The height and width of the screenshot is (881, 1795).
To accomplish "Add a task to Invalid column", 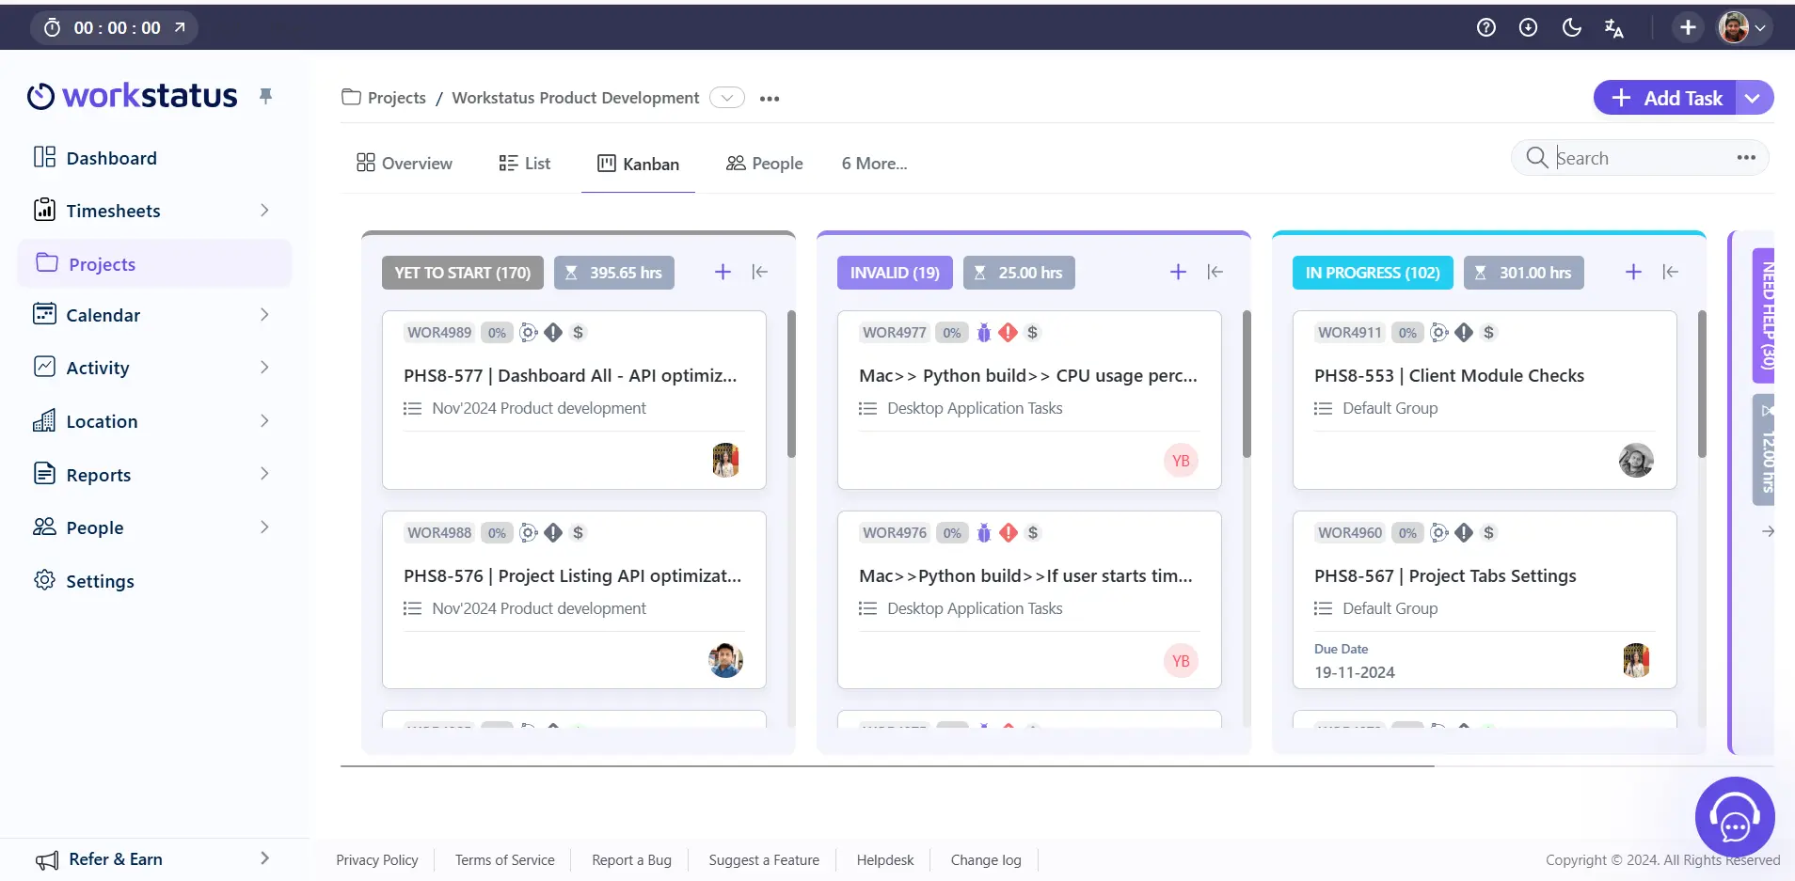I will tap(1178, 272).
